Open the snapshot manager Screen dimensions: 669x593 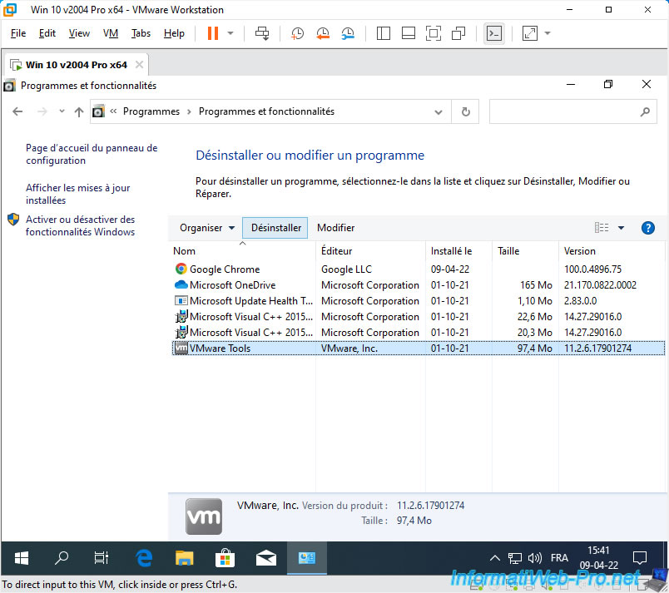tap(348, 33)
